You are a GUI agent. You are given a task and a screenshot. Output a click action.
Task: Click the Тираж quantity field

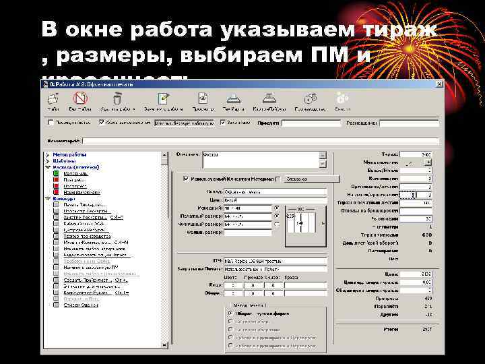pos(416,154)
